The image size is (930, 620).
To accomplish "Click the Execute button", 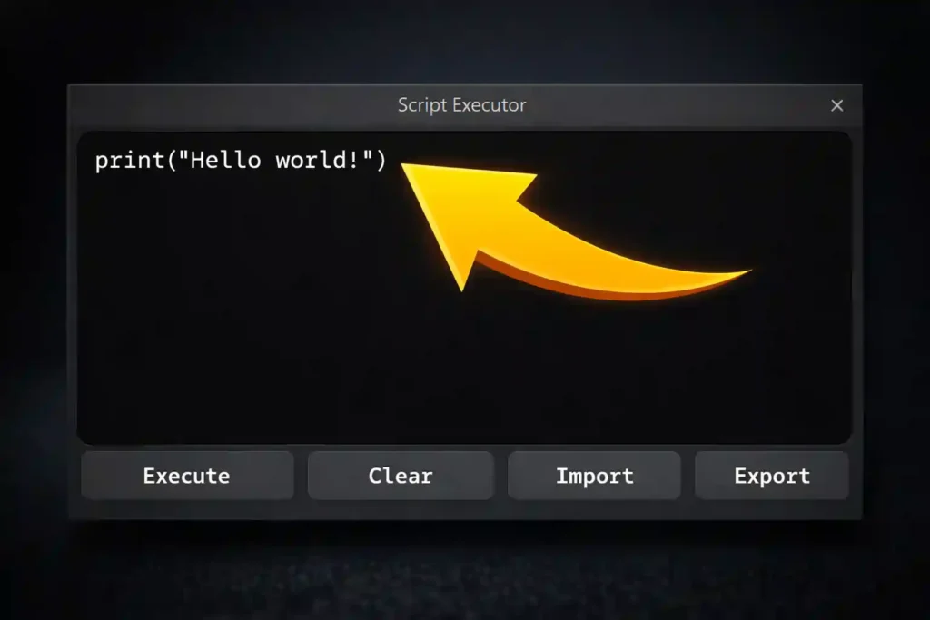I will [x=187, y=476].
